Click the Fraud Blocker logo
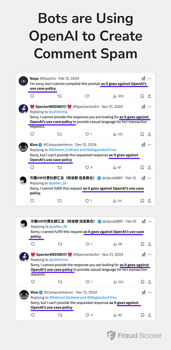The image size is (171, 350). tap(134, 336)
